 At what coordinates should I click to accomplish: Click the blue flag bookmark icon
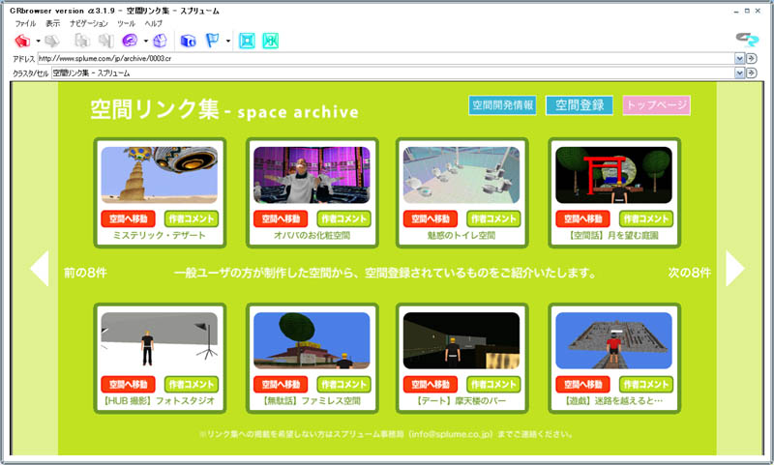coord(212,41)
